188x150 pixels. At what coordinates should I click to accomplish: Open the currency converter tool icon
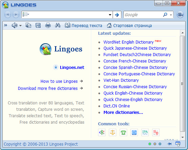click(102, 132)
